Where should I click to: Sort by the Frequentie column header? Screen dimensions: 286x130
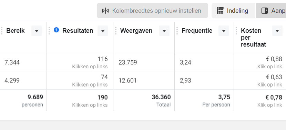pyautogui.click(x=197, y=31)
